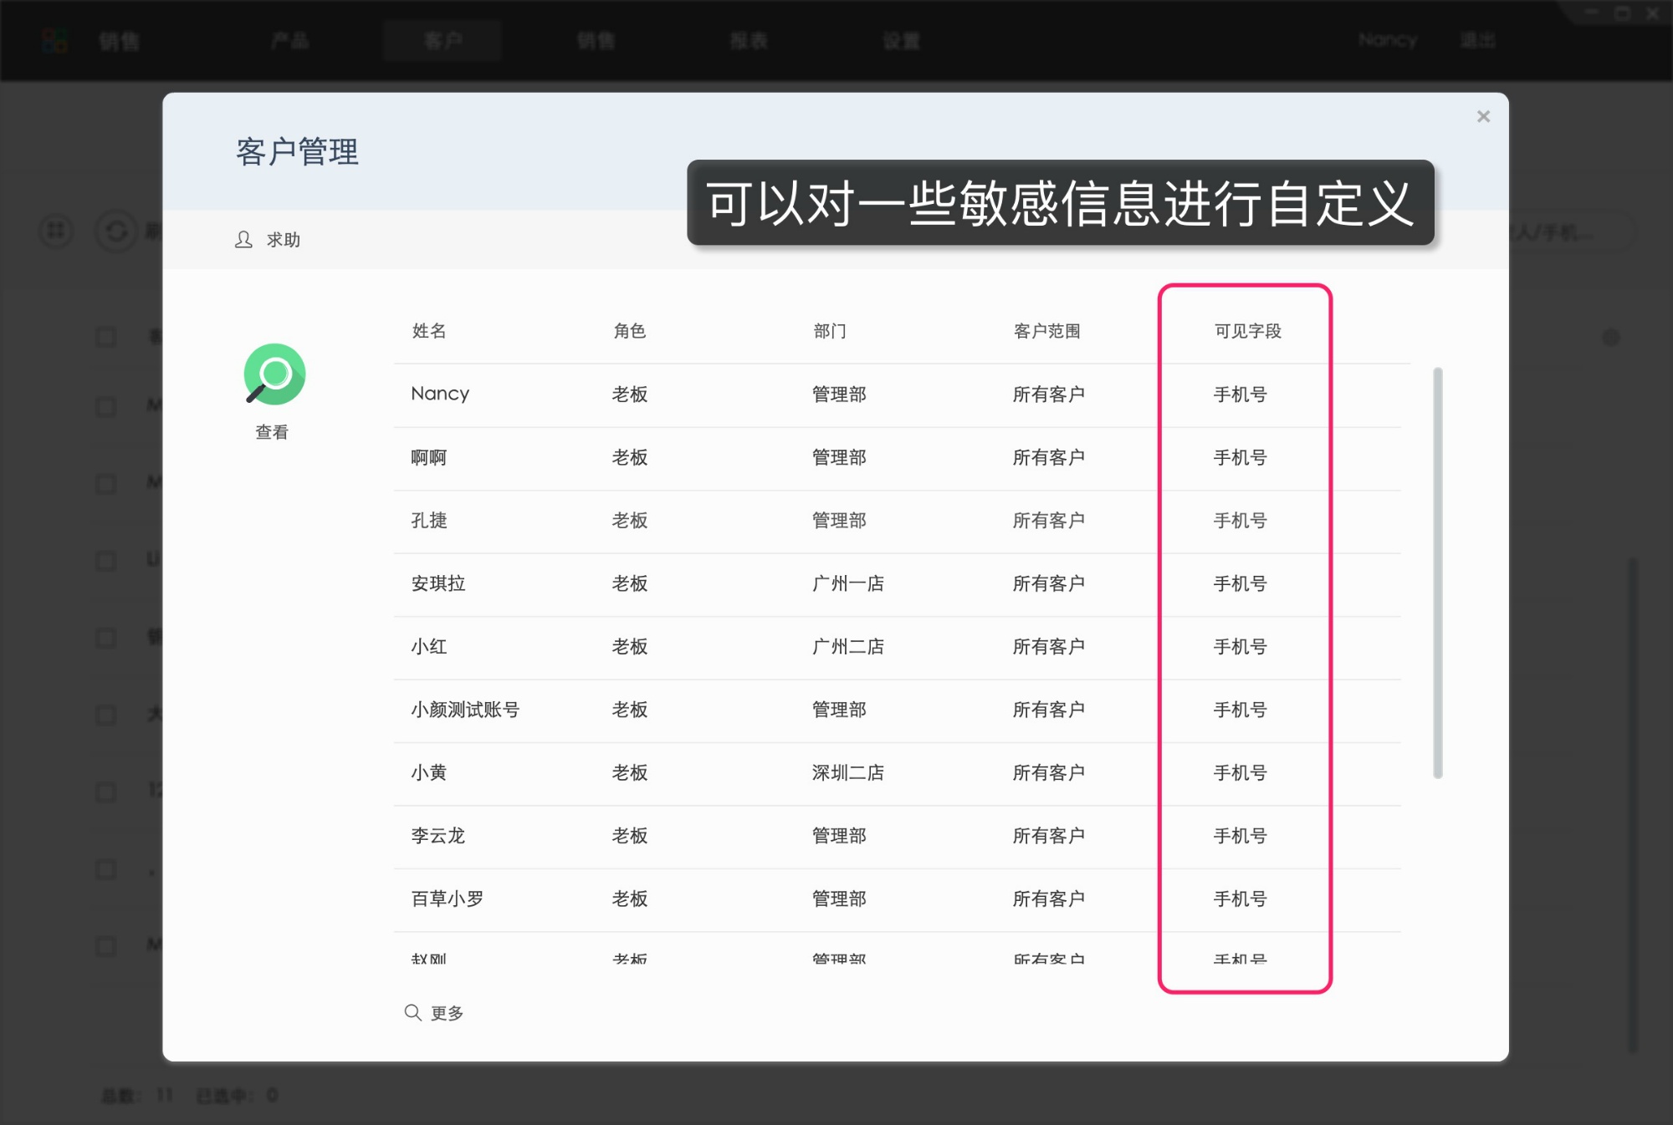Open the 产品 tab in background navigation
This screenshot has height=1125, width=1673.
[290, 40]
